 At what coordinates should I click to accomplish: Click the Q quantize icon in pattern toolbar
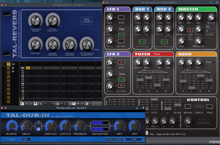click(x=41, y=104)
